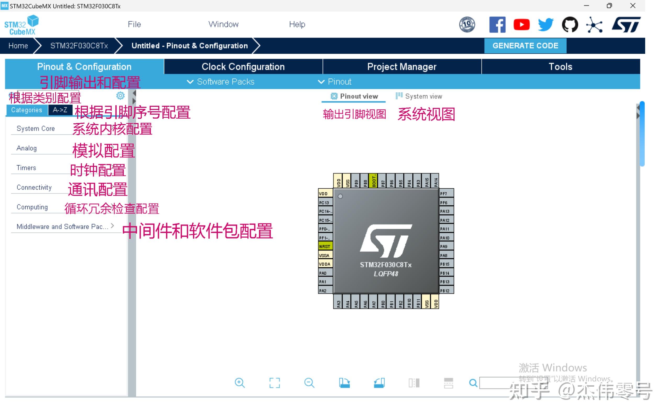Click Untitled - Pinout & Configuration breadcrumb
670x418 pixels.
click(x=189, y=46)
